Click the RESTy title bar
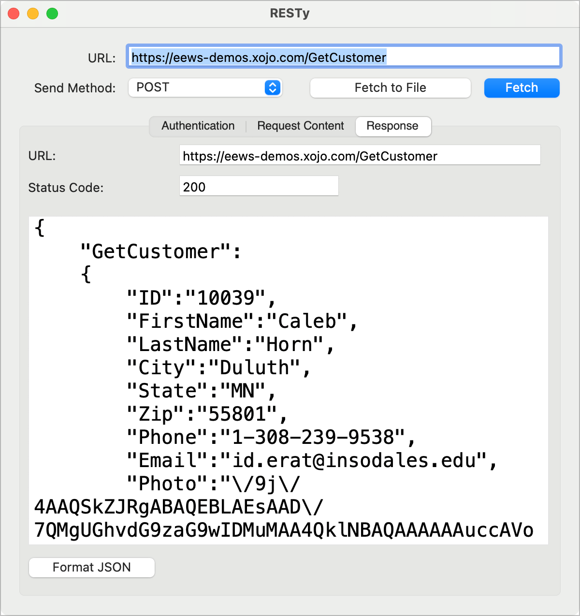This screenshot has height=616, width=580. pos(290,14)
